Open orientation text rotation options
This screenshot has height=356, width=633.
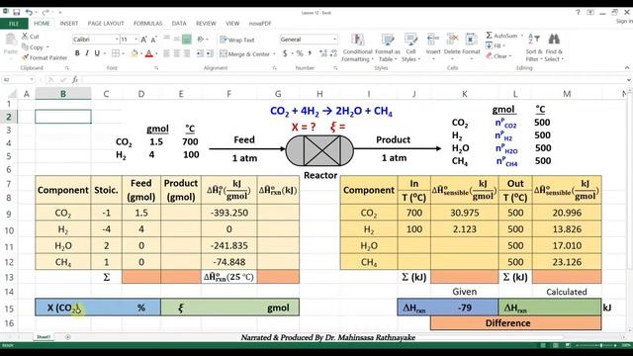200,40
